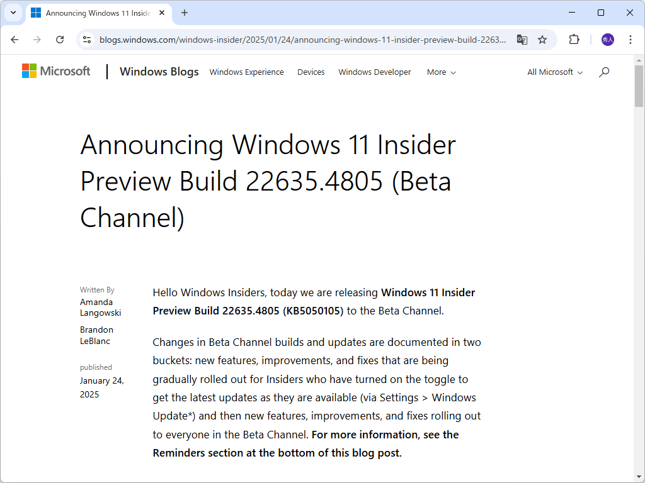
Task: Click the browser Back arrow
Action: (15, 40)
